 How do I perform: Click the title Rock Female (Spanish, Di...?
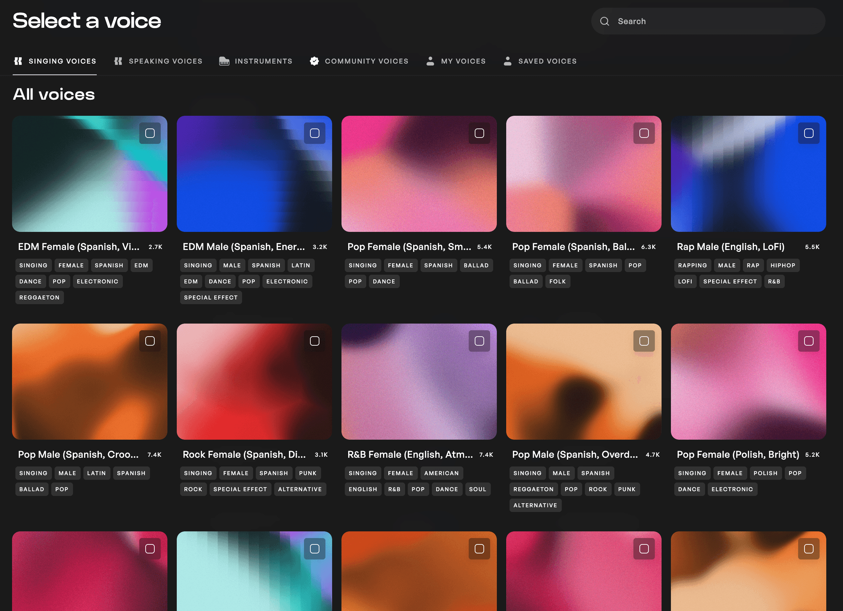[x=244, y=454]
